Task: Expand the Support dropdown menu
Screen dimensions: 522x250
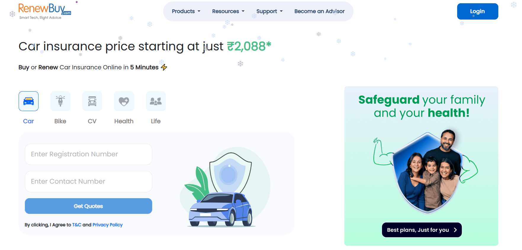Action: 269,11
